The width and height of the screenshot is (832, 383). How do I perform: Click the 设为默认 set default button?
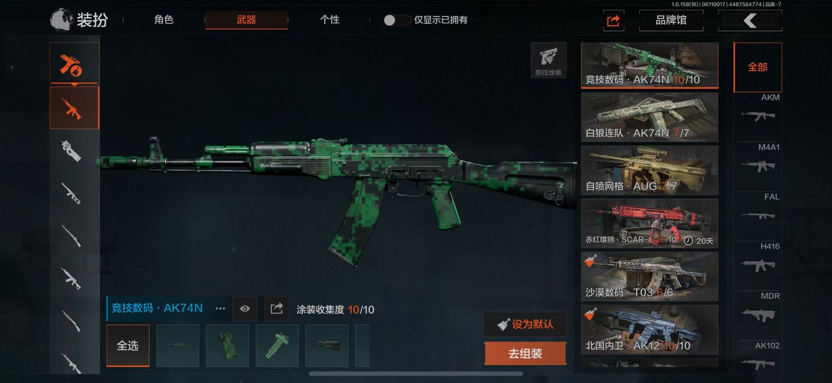click(x=525, y=324)
